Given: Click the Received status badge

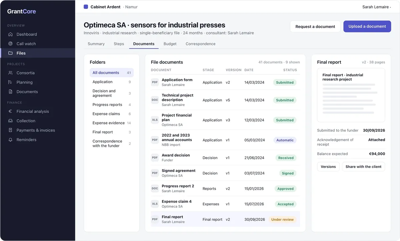Looking at the screenshot, I should tap(286, 158).
